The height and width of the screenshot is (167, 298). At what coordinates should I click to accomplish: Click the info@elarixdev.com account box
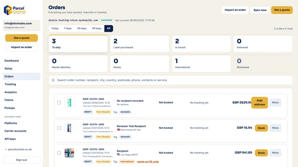click(x=22, y=25)
